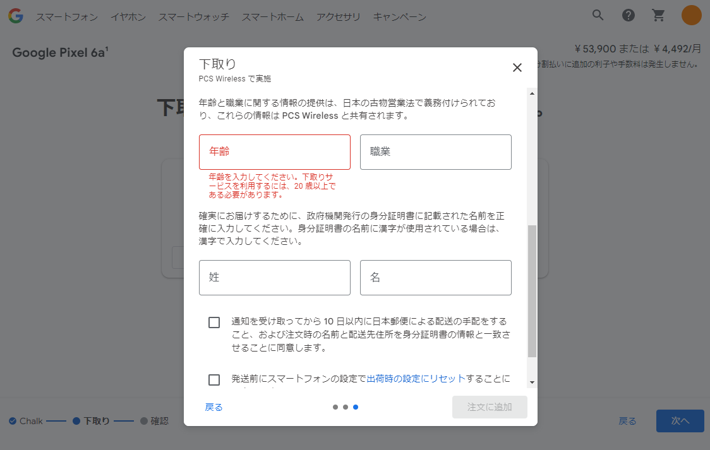710x450 pixels.
Task: Open the アクセサリ menu
Action: coord(338,17)
